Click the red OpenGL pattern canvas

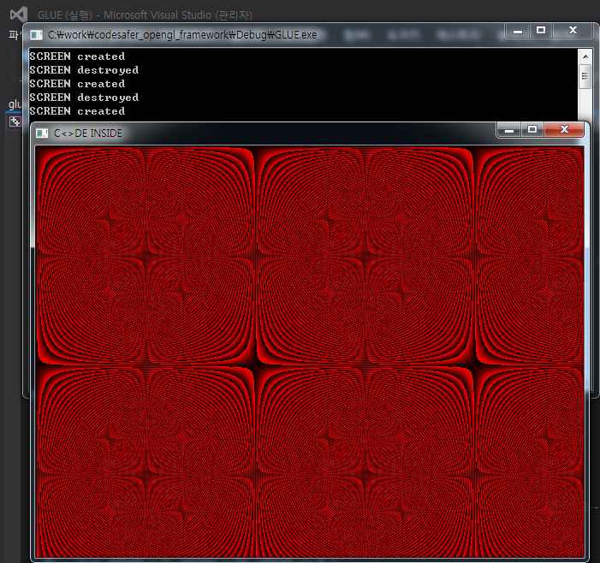pyautogui.click(x=310, y=352)
